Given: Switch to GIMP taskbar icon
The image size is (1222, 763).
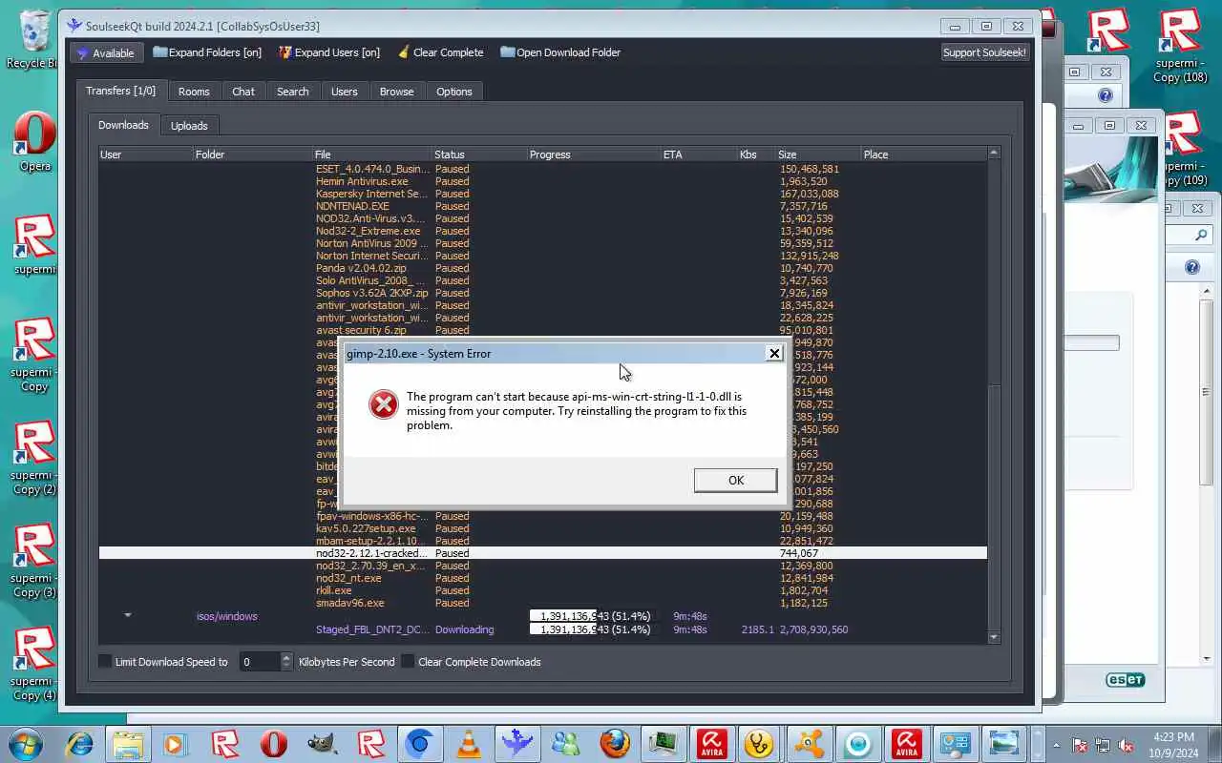Looking at the screenshot, I should click(x=322, y=744).
